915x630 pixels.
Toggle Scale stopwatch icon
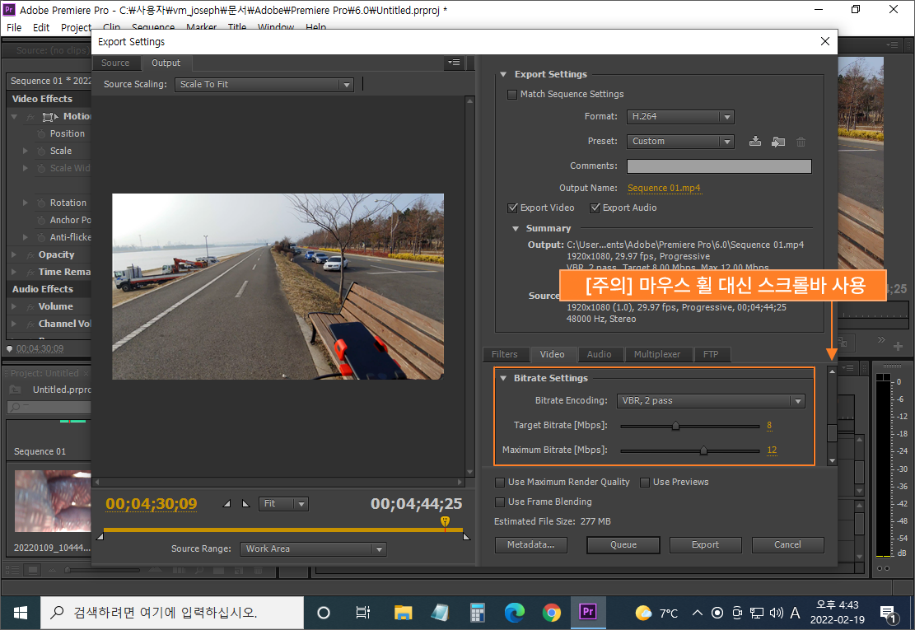click(41, 151)
